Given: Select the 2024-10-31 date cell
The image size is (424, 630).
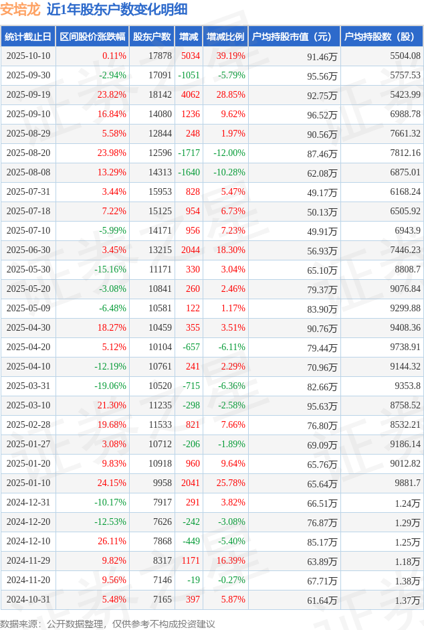Looking at the screenshot, I should coord(27,600).
